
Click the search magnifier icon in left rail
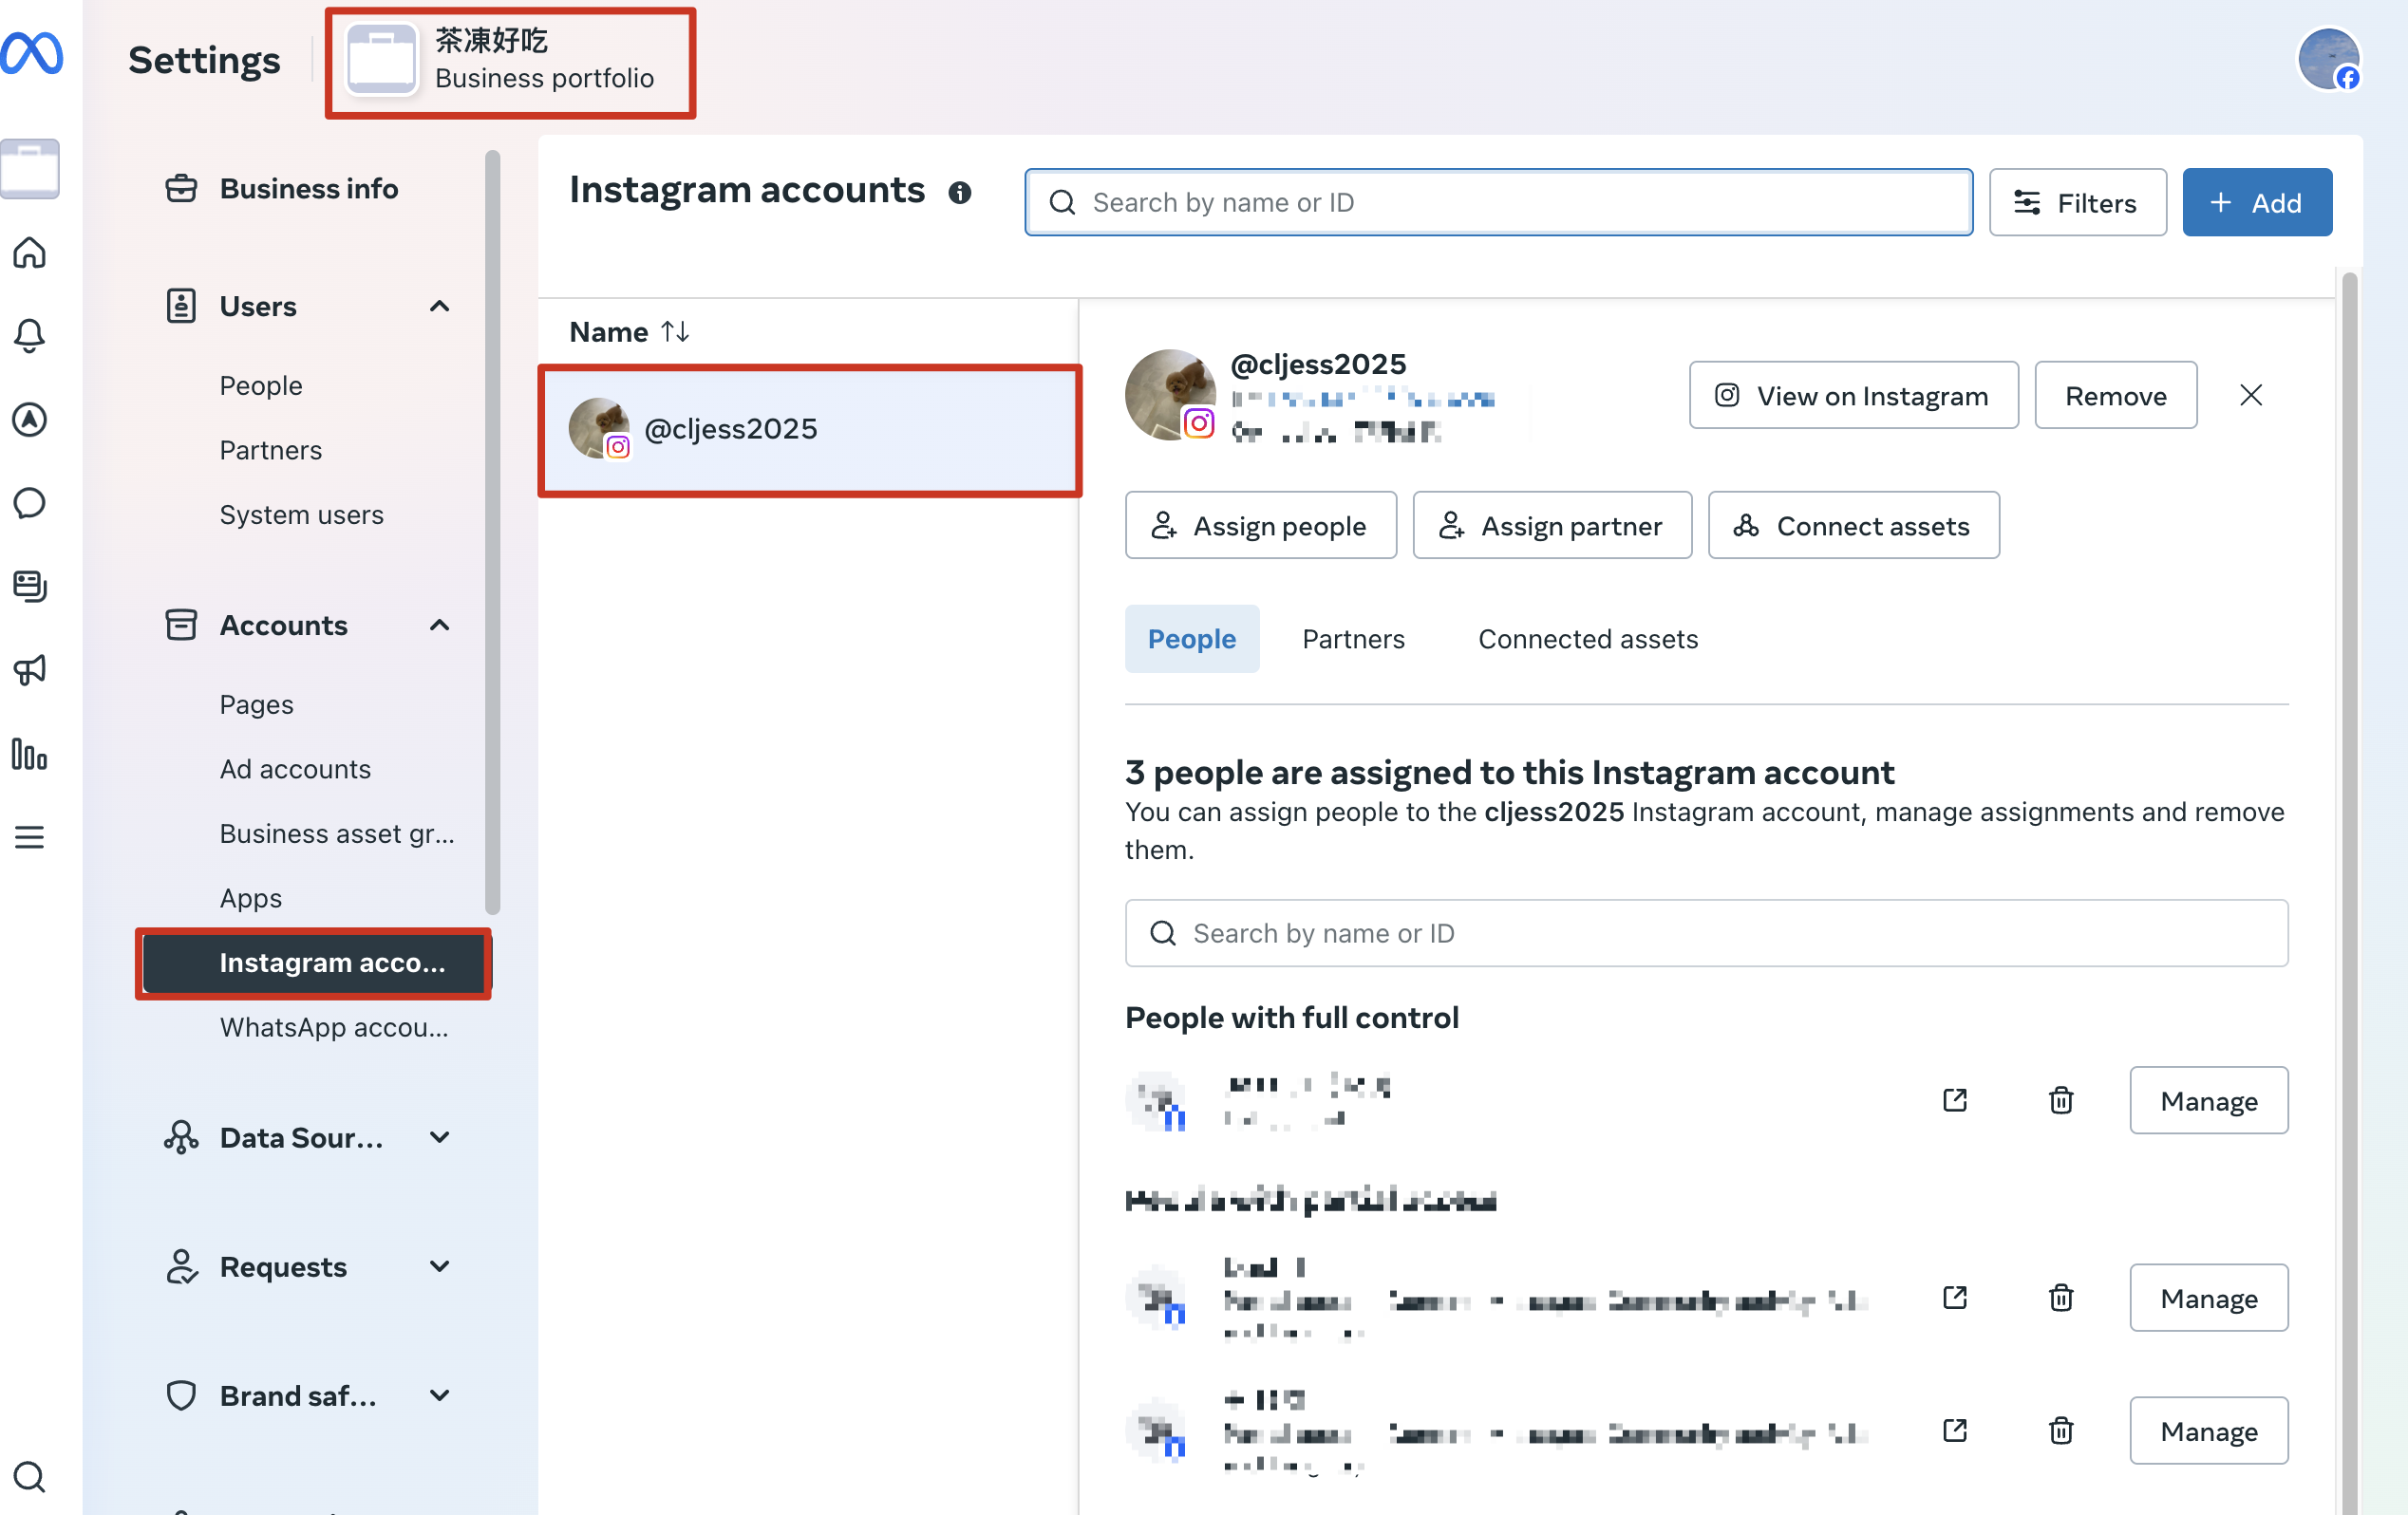pos(30,1477)
